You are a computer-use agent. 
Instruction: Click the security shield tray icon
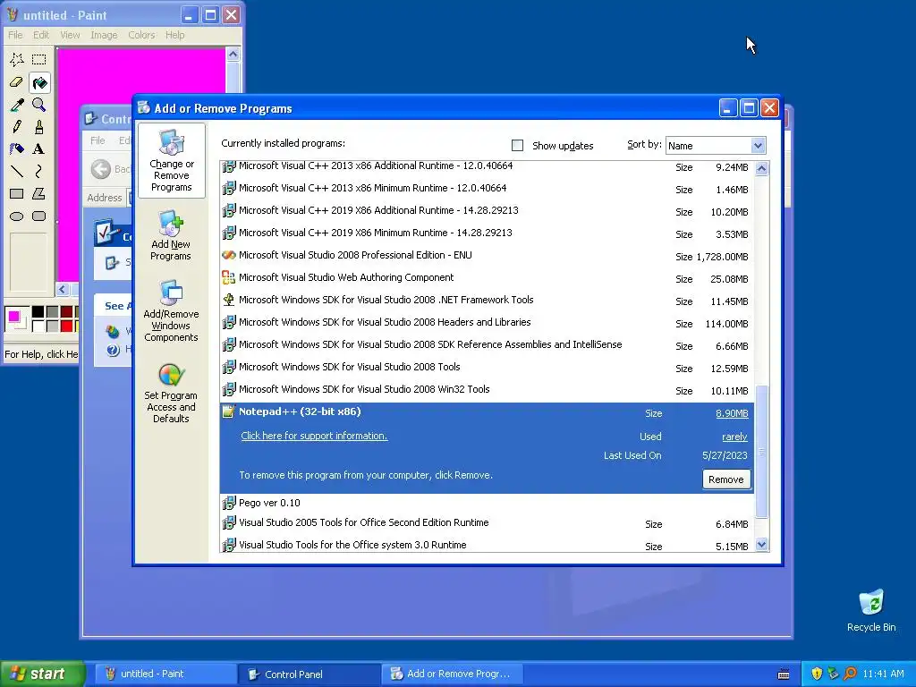point(817,674)
